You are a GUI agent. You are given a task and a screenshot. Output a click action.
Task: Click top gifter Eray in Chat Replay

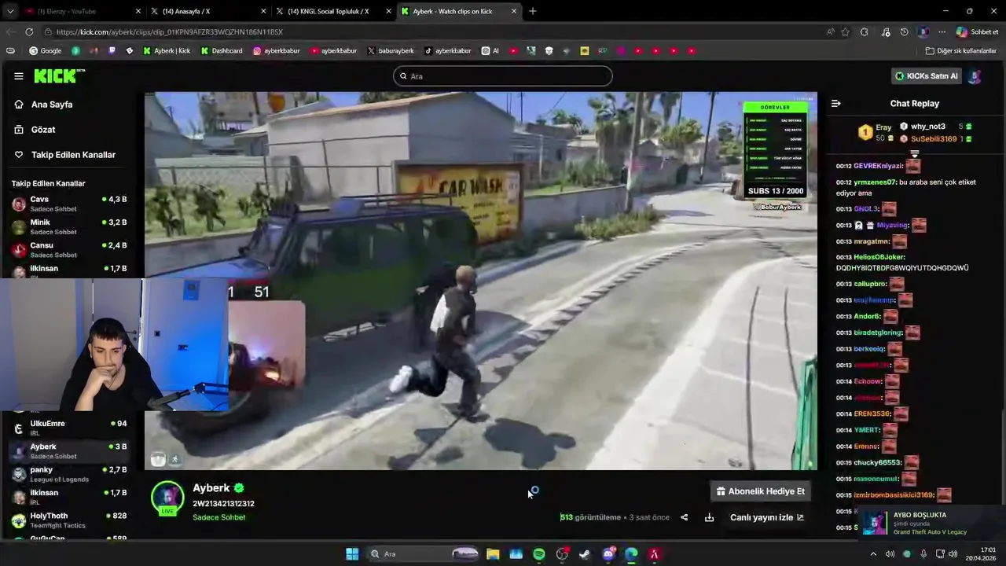(x=877, y=132)
